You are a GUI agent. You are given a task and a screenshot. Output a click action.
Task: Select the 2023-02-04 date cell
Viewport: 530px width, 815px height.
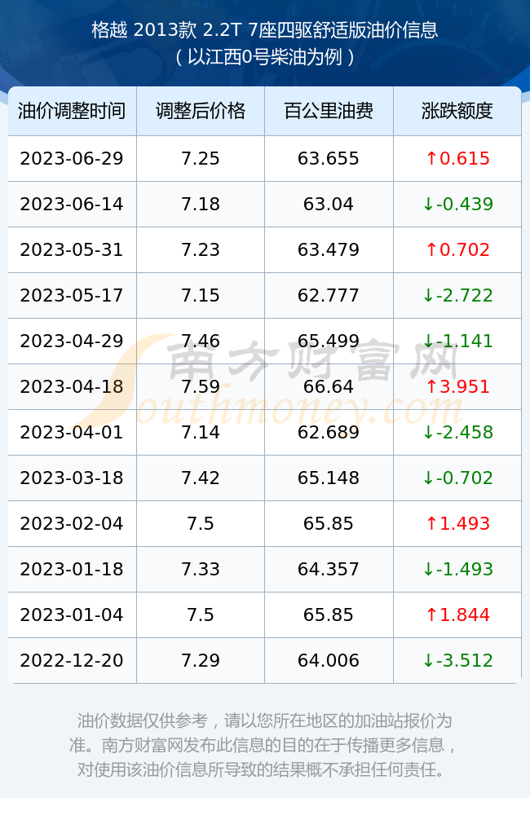72,523
